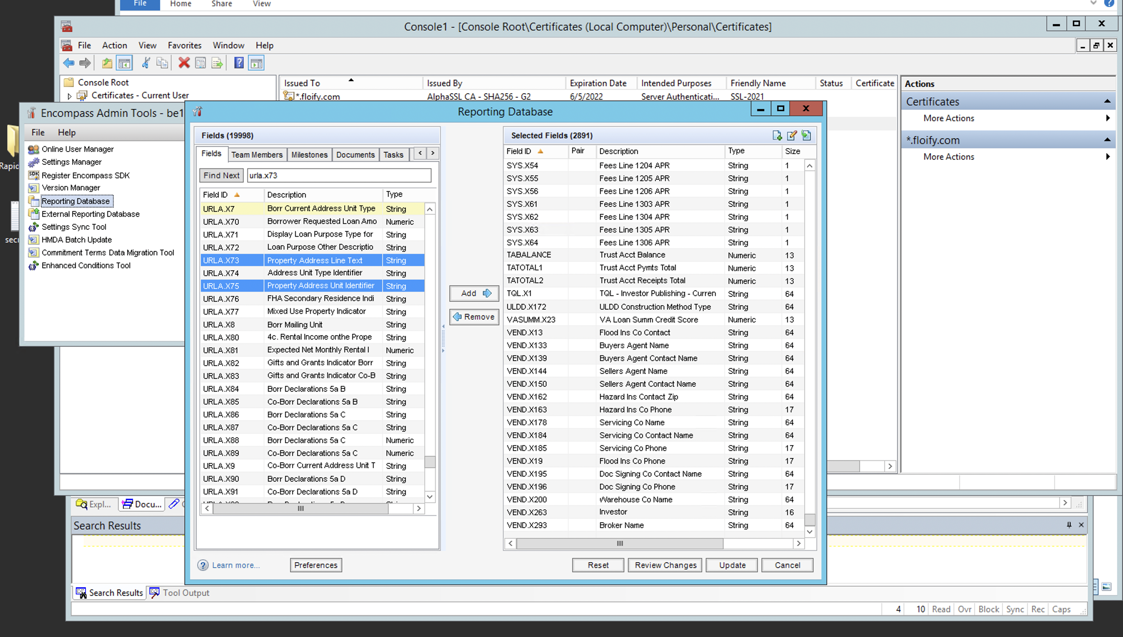Collapse the Certificates actions section

(1107, 101)
